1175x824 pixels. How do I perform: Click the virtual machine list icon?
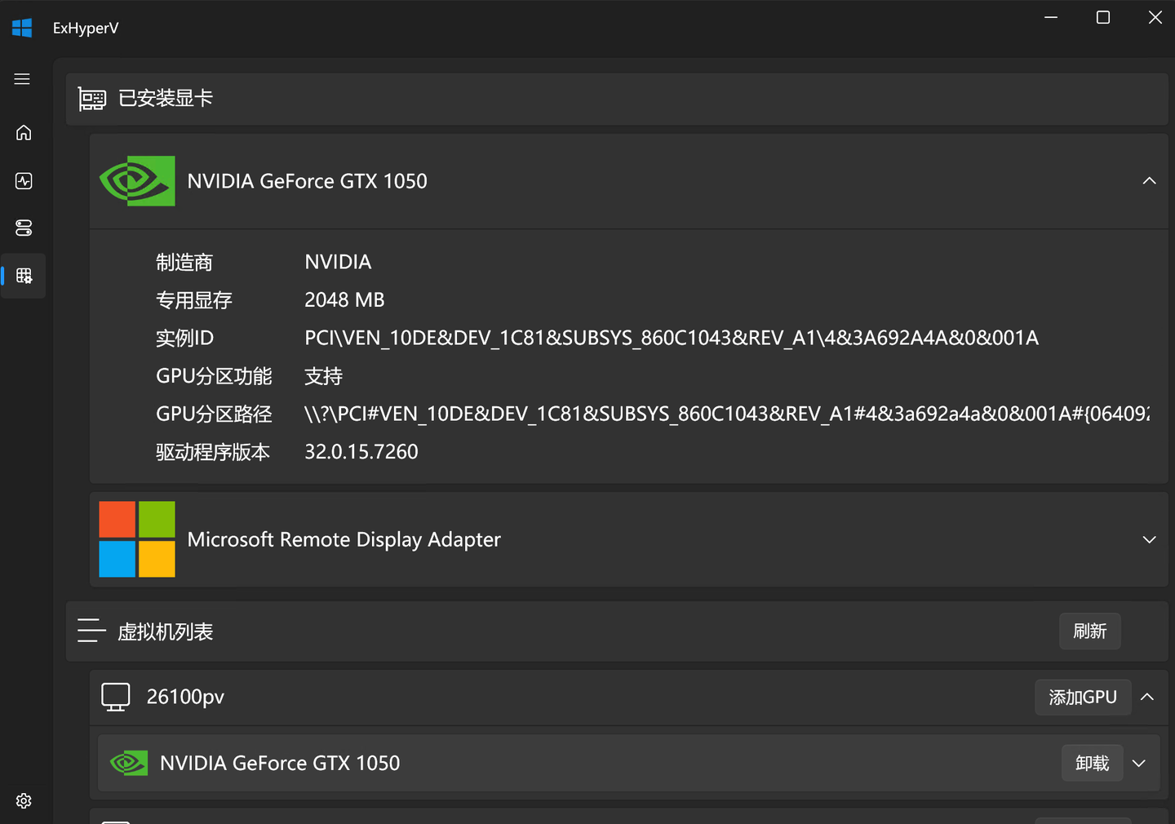pos(91,630)
